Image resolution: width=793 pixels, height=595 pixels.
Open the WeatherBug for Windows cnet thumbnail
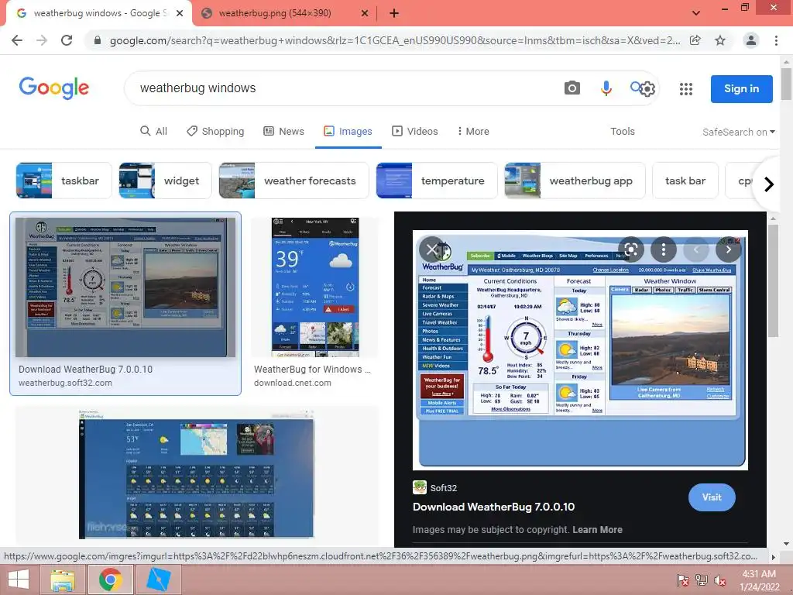[x=315, y=287]
